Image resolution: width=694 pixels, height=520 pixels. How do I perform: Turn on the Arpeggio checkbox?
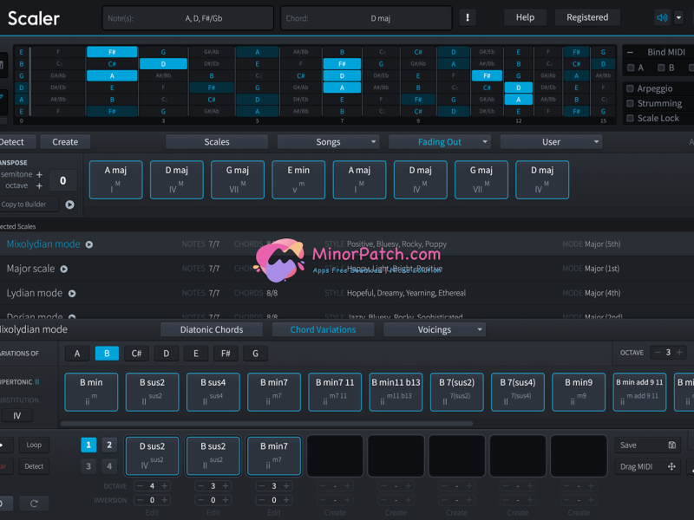631,88
